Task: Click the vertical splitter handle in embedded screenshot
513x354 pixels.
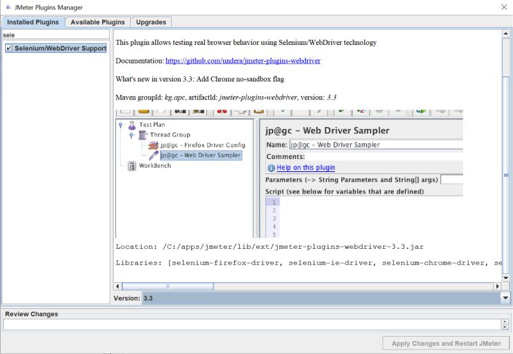Action: [256, 178]
